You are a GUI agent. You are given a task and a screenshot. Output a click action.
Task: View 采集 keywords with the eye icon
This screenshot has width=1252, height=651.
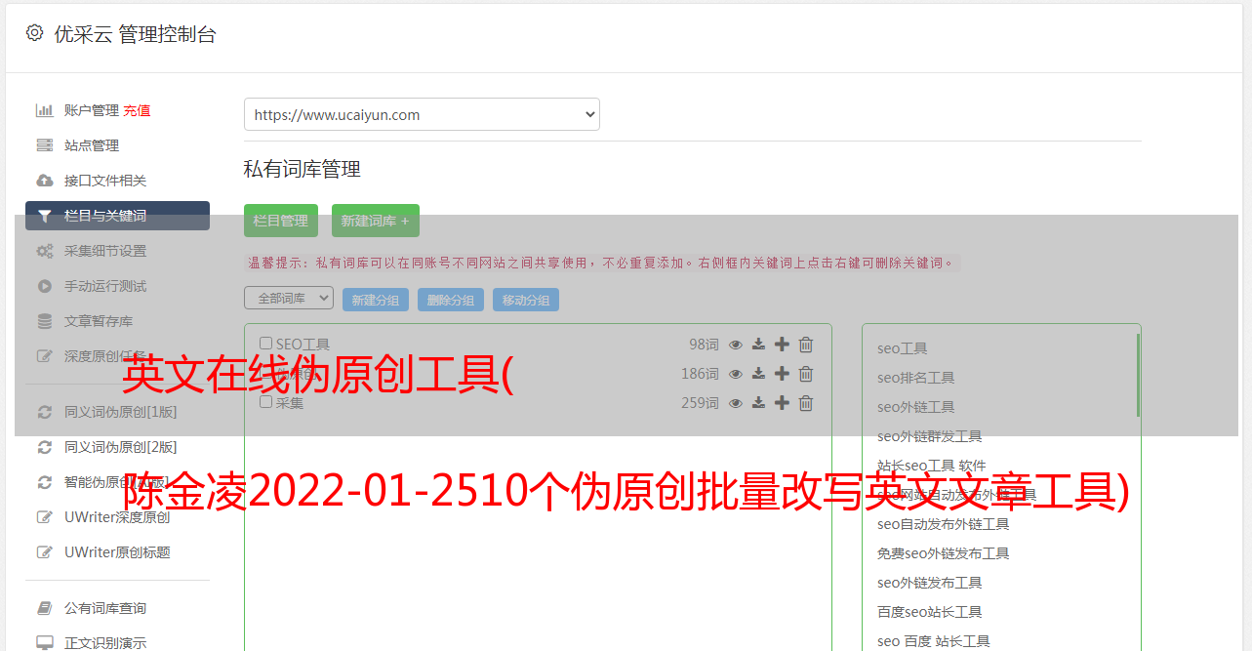click(736, 403)
